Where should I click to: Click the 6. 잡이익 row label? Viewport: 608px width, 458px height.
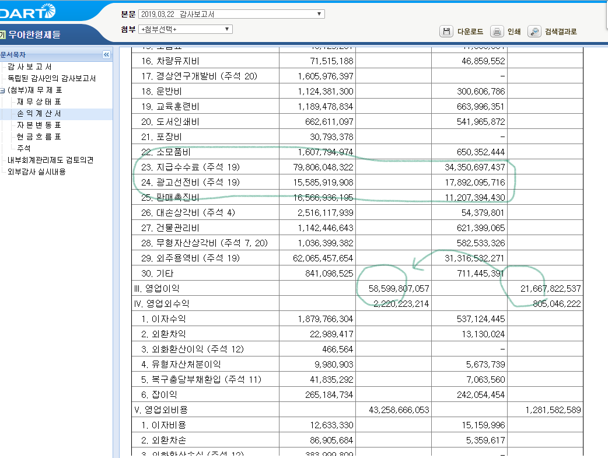coord(159,394)
